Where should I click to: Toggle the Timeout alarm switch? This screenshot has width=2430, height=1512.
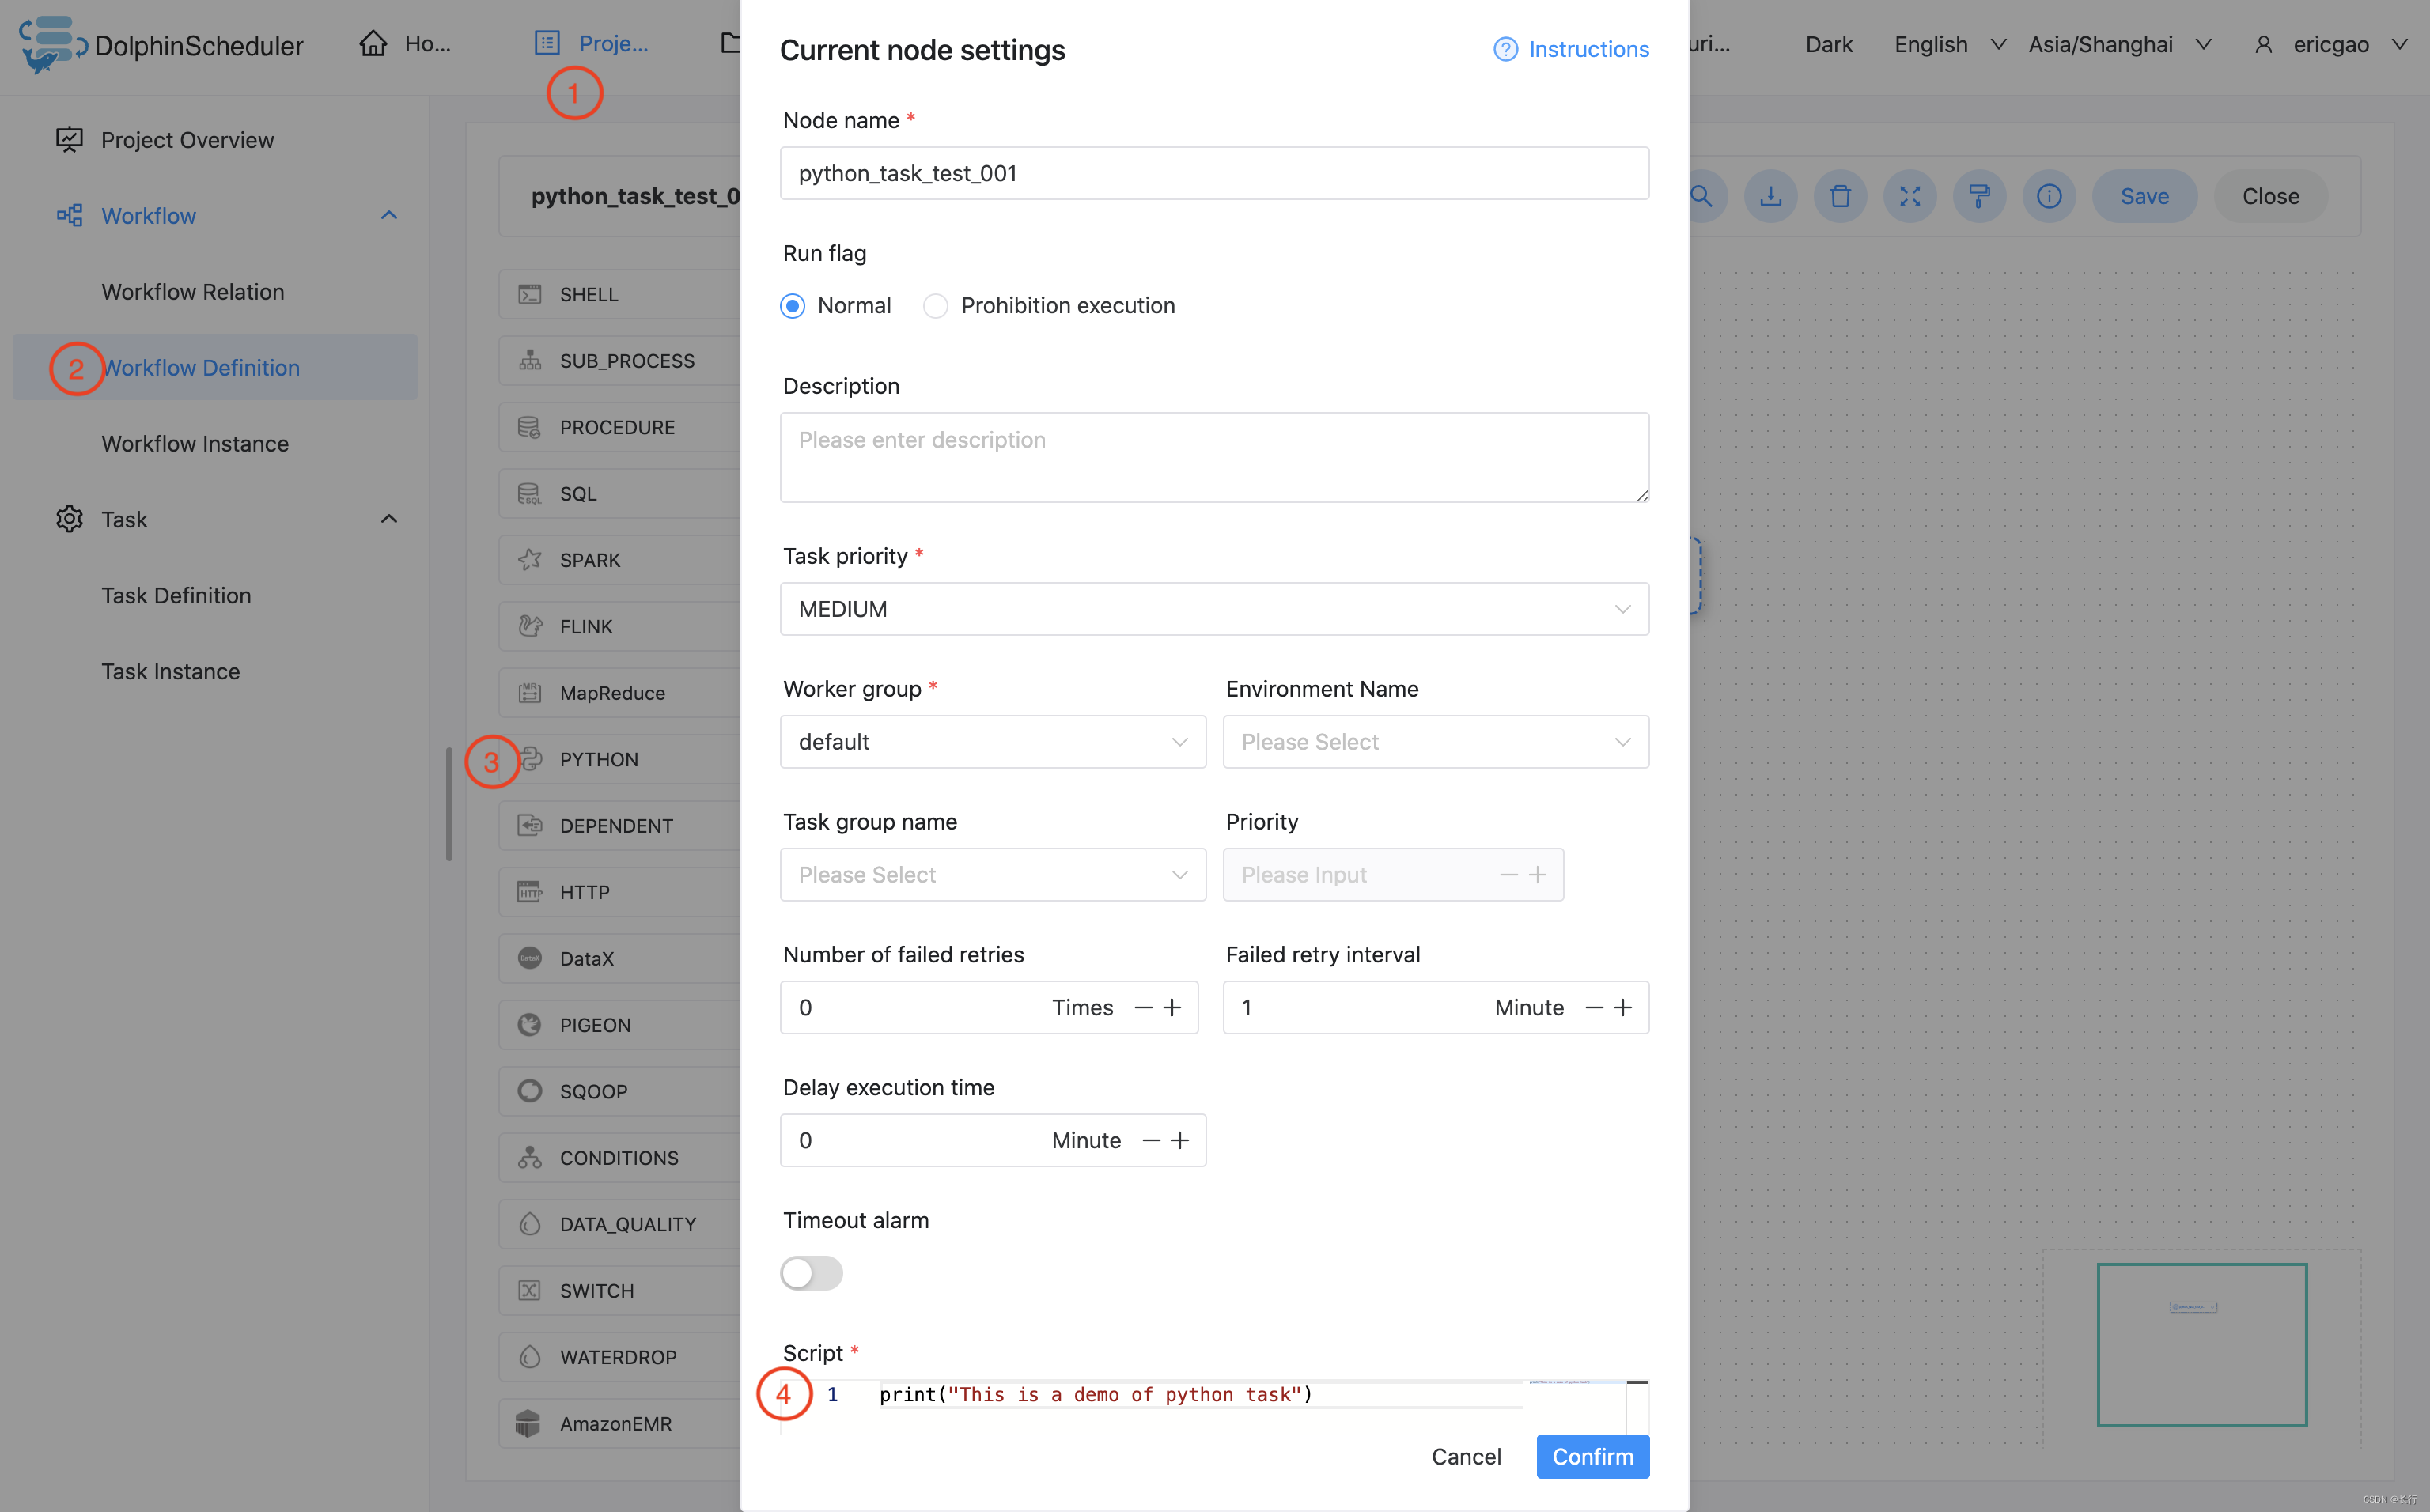[x=812, y=1272]
